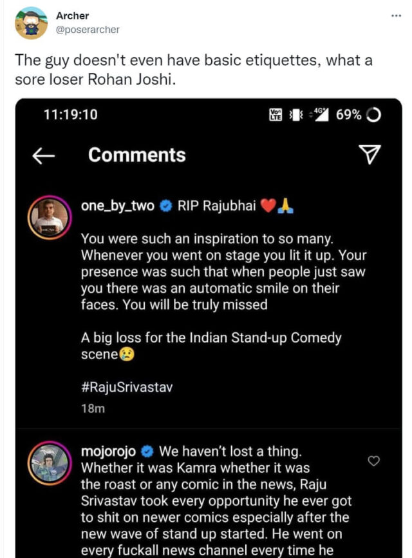The height and width of the screenshot is (558, 412).
Task: Click the 18m comment timestamp
Action: (x=93, y=408)
